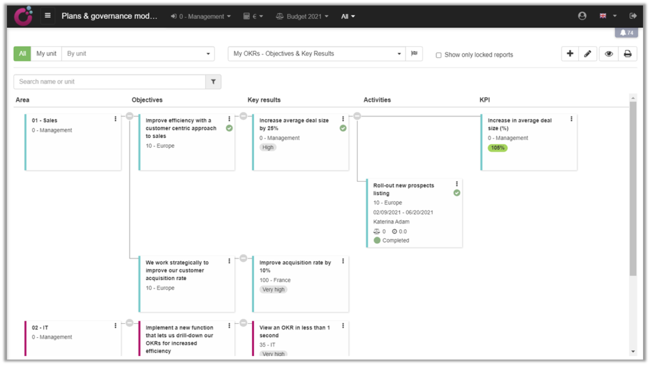Open options on Improve acquisition rate by 10% card

[343, 261]
